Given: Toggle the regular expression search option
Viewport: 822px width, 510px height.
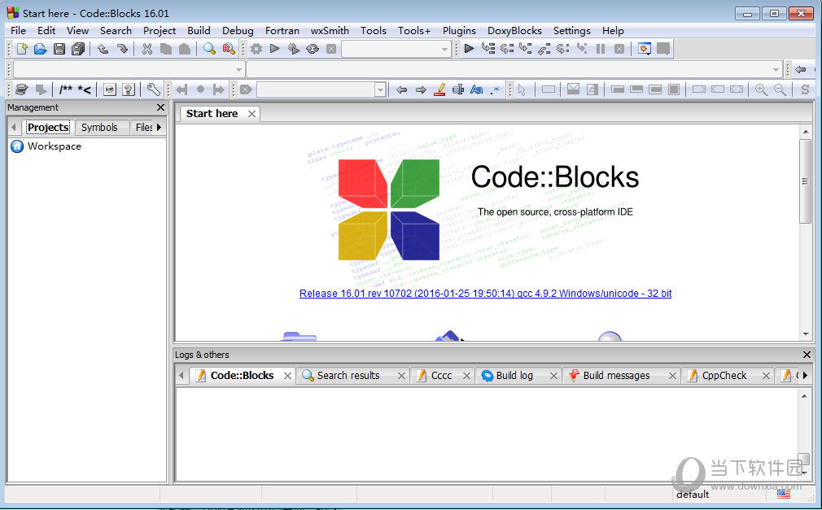Looking at the screenshot, I should [x=494, y=89].
